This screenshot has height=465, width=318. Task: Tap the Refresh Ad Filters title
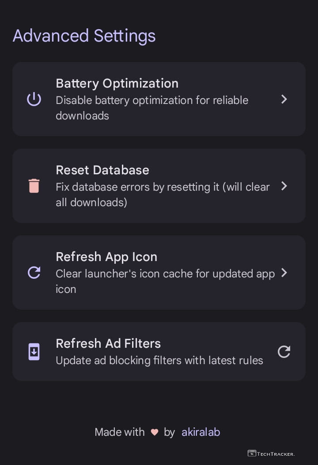coord(108,343)
